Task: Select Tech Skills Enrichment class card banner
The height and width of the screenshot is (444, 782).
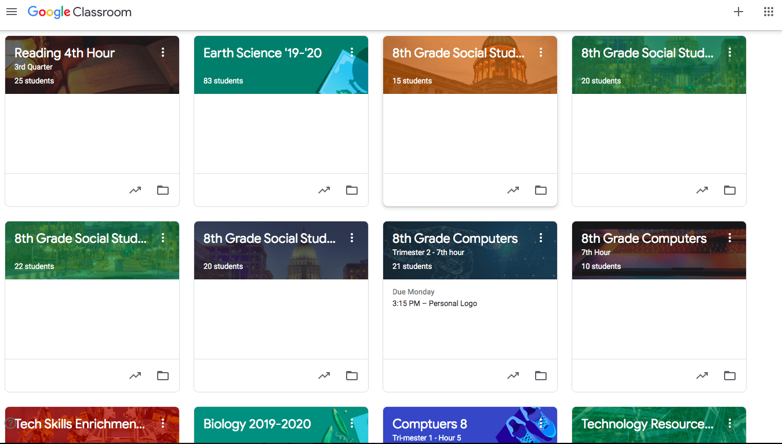Action: click(92, 425)
